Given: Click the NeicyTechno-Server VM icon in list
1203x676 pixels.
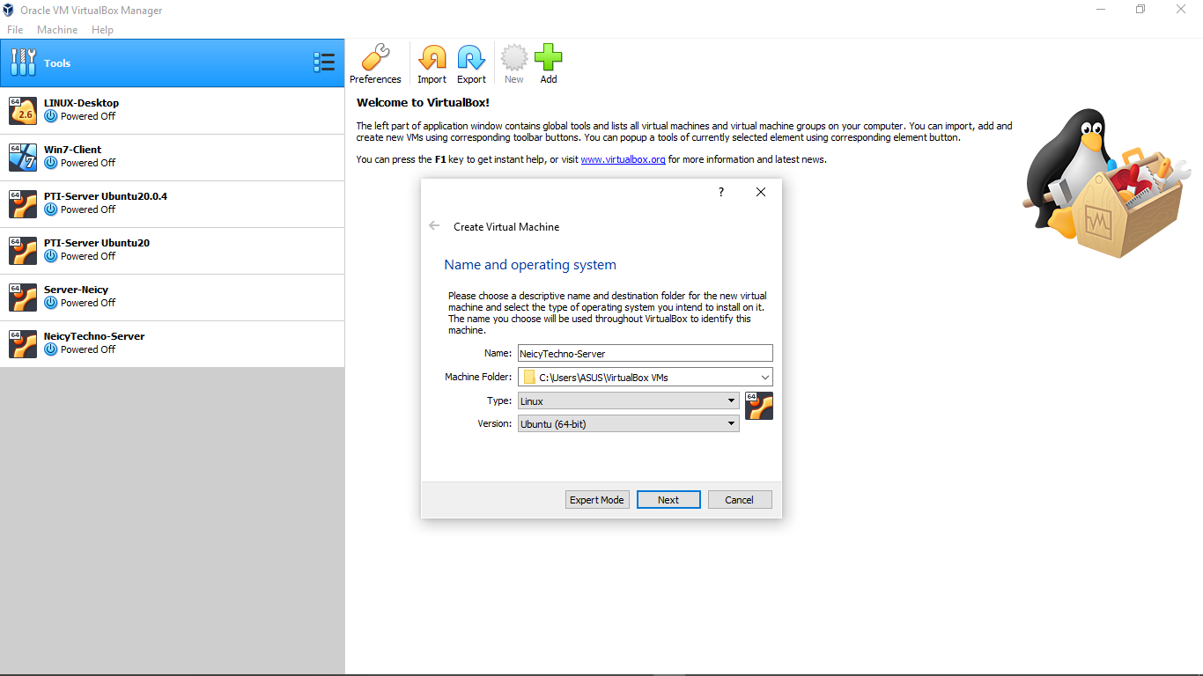Looking at the screenshot, I should pyautogui.click(x=23, y=344).
